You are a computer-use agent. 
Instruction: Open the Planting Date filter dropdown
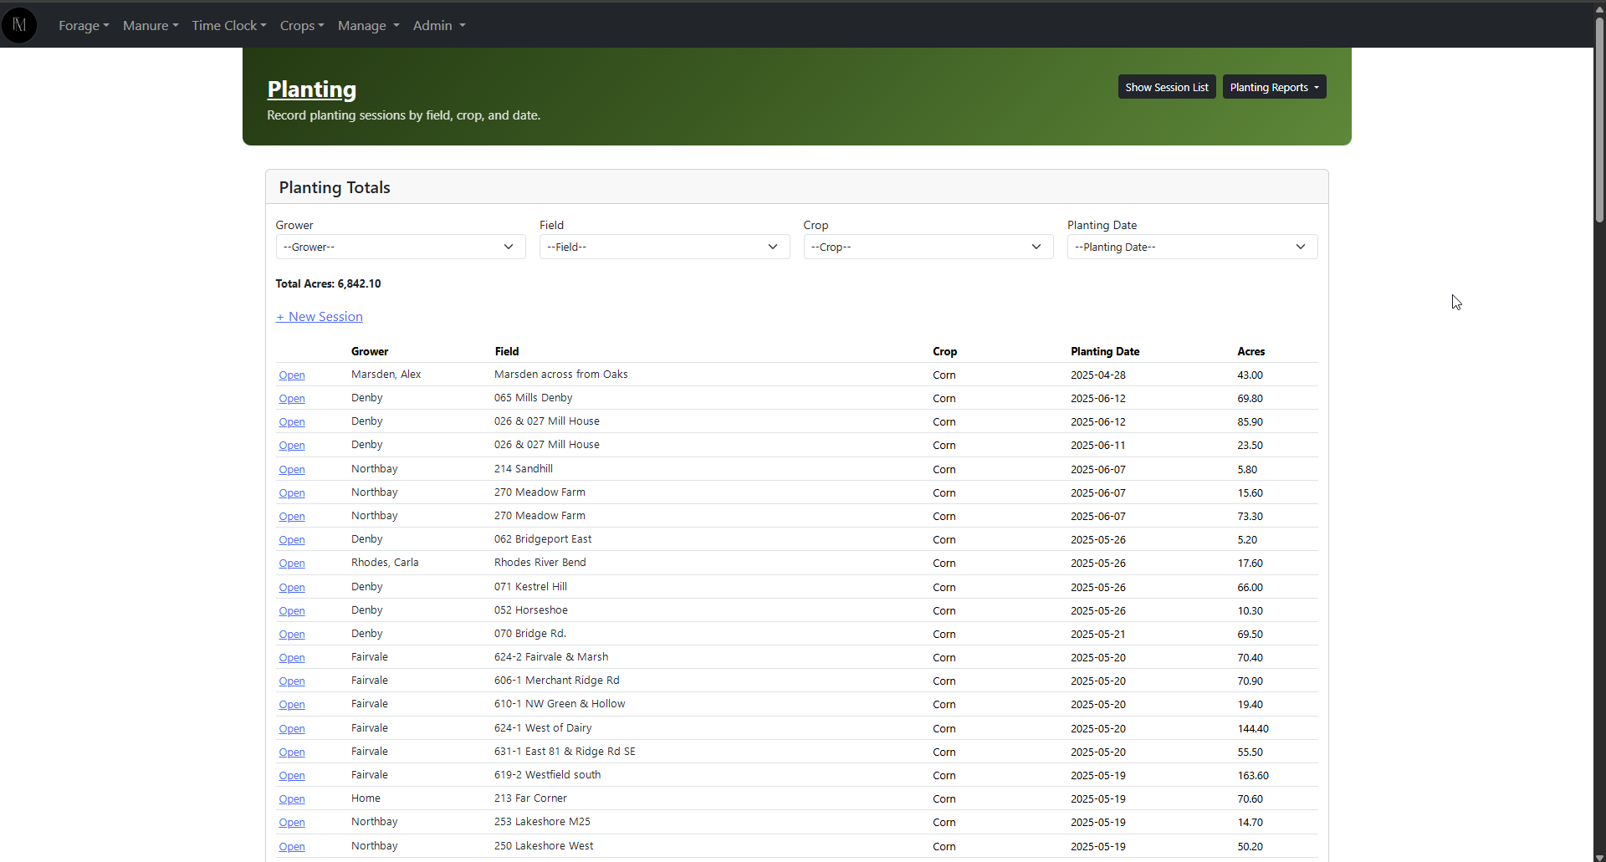point(1192,247)
